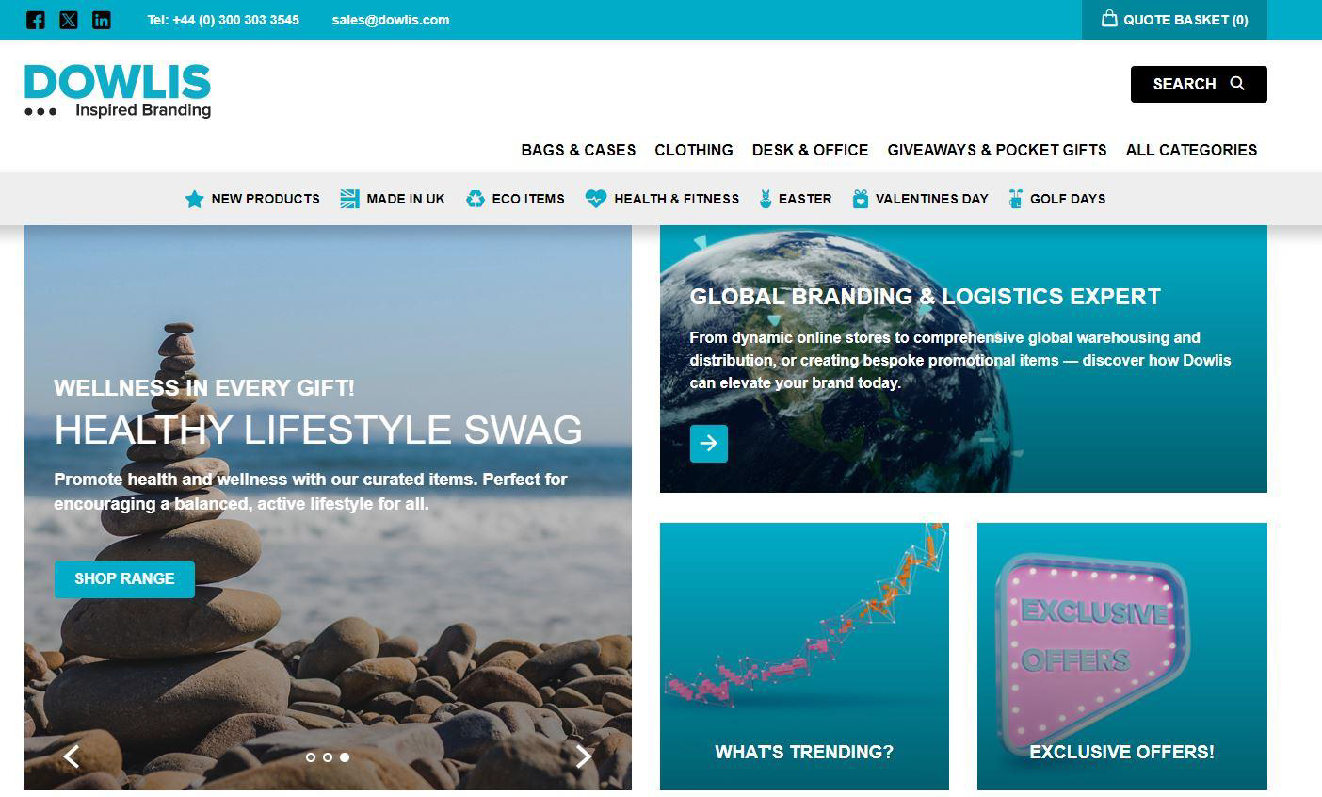The image size is (1322, 797).
Task: Click the UK flag icon beside Made in UK
Action: point(349,199)
